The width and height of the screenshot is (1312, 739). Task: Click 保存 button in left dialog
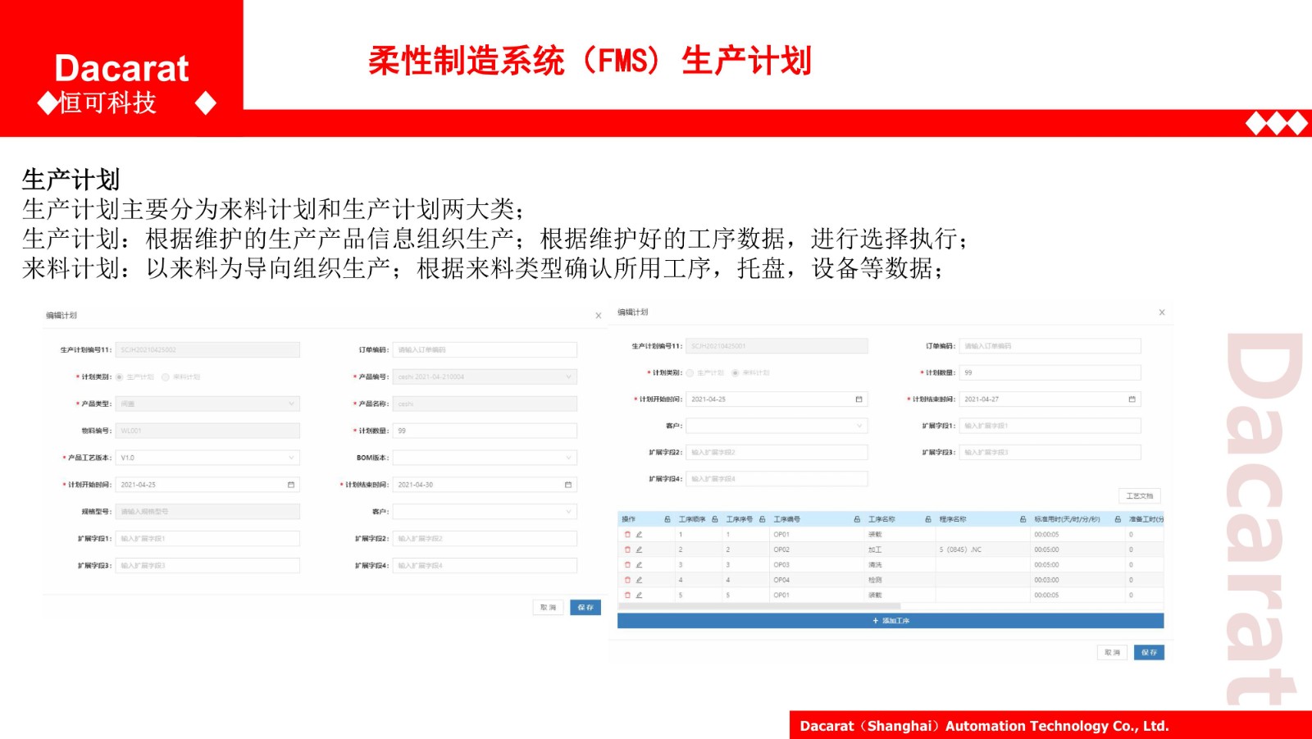point(585,608)
